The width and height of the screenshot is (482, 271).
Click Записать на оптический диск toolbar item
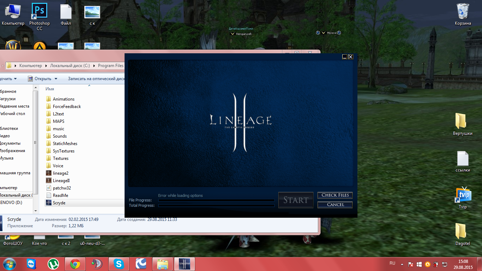pyautogui.click(x=96, y=79)
